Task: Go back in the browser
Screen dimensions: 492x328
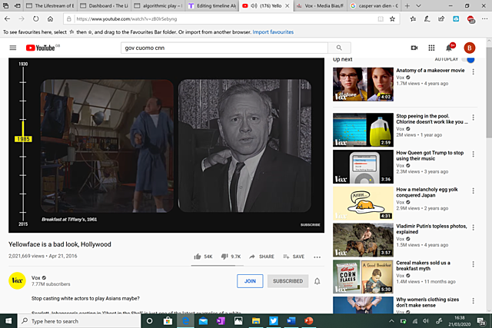Action: coord(7,18)
